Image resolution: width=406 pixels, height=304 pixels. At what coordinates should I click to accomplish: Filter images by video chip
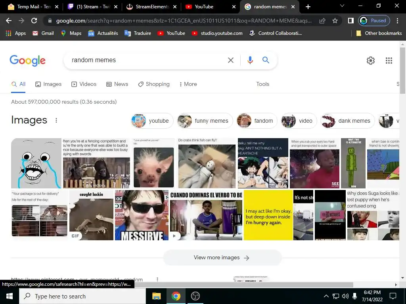tap(299, 121)
